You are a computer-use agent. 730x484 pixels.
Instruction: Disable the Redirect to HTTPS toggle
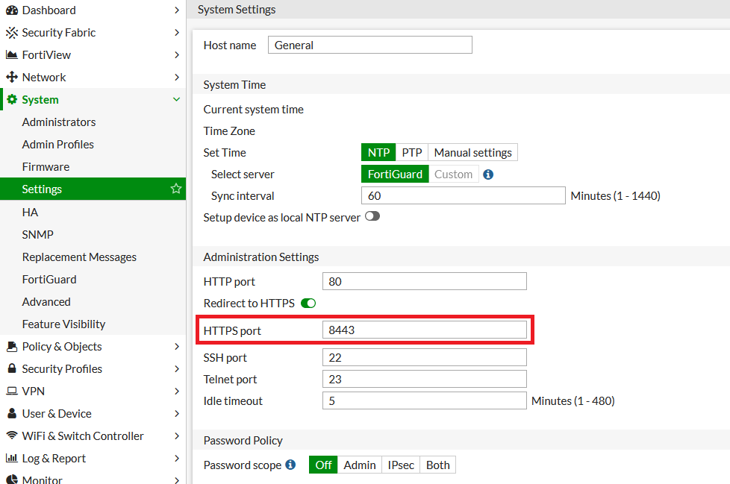[x=308, y=304]
